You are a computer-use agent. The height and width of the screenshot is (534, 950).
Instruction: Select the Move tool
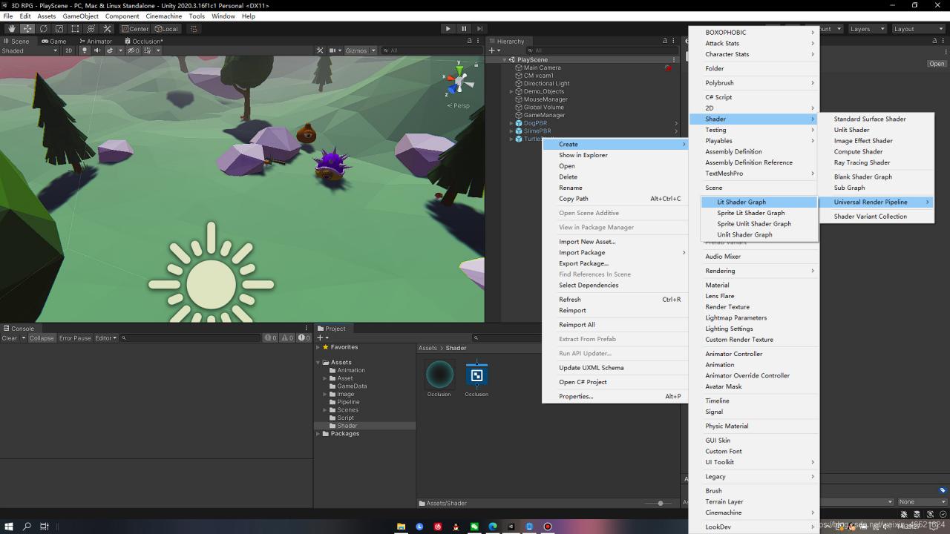pos(27,29)
